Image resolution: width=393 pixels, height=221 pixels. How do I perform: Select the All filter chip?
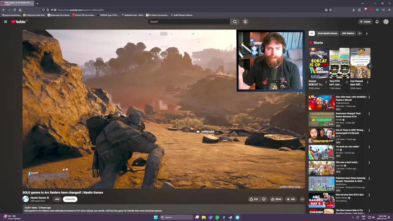[312, 33]
